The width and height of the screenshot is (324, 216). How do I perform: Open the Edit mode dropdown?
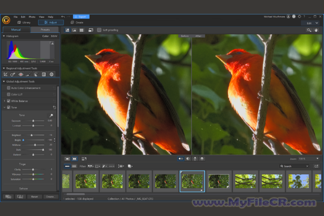click(311, 23)
